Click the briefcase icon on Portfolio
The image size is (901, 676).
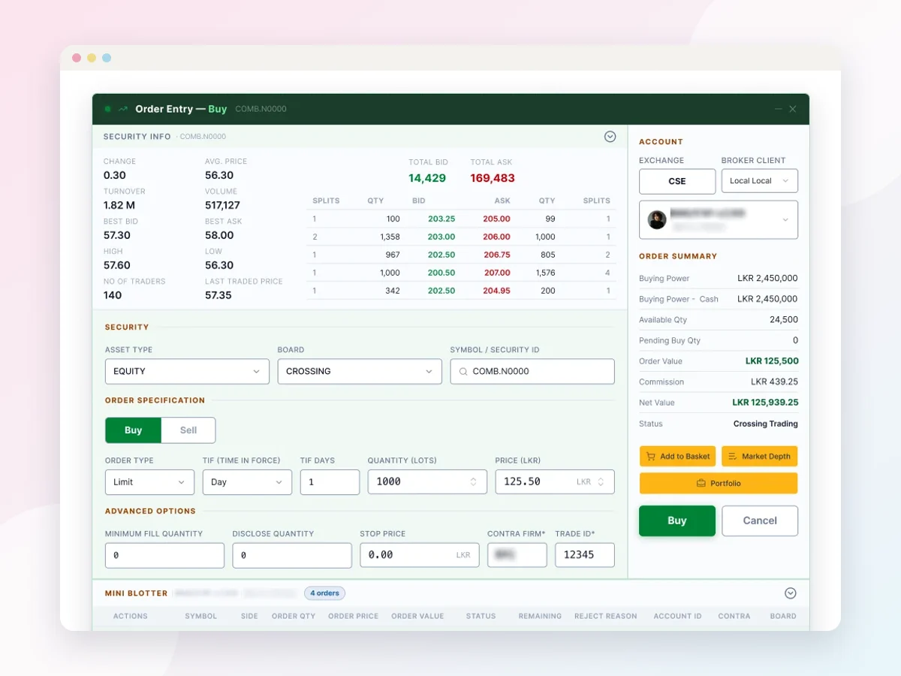point(701,483)
